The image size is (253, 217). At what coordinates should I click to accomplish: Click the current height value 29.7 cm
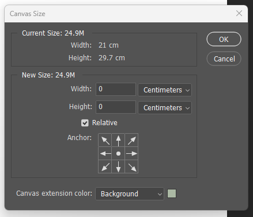click(x=112, y=58)
